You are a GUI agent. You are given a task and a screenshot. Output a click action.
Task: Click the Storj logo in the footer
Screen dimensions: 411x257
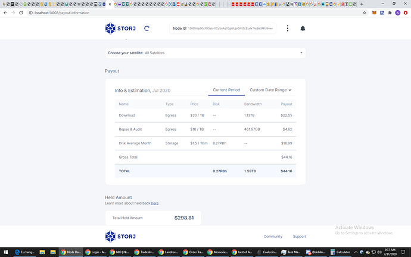120,236
